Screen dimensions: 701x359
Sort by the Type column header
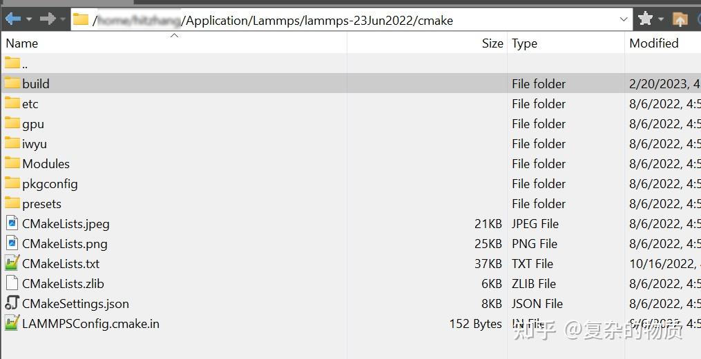524,43
